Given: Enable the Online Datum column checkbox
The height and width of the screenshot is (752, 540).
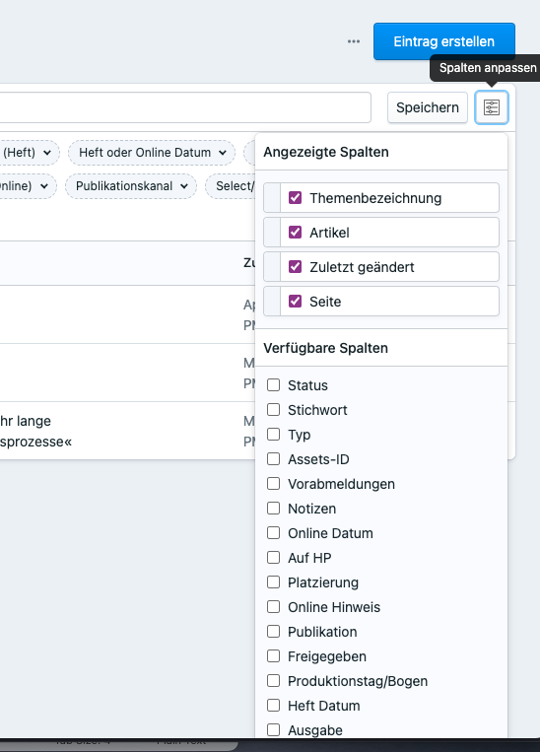Looking at the screenshot, I should point(273,533).
